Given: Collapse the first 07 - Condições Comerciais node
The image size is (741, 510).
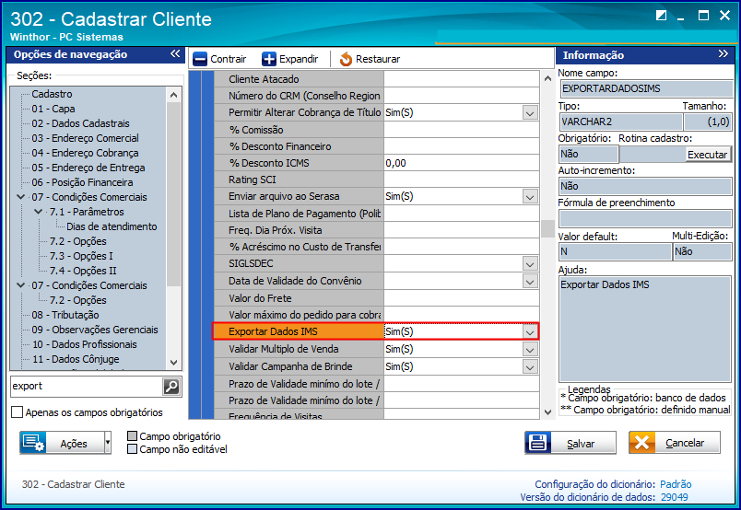Looking at the screenshot, I should click(21, 197).
